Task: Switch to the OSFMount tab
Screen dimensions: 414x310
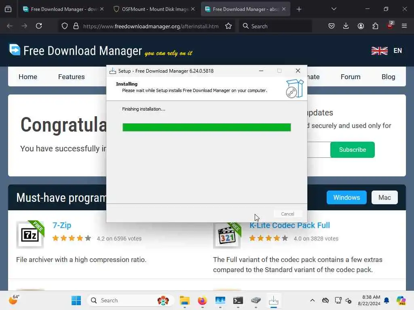Action: click(154, 9)
